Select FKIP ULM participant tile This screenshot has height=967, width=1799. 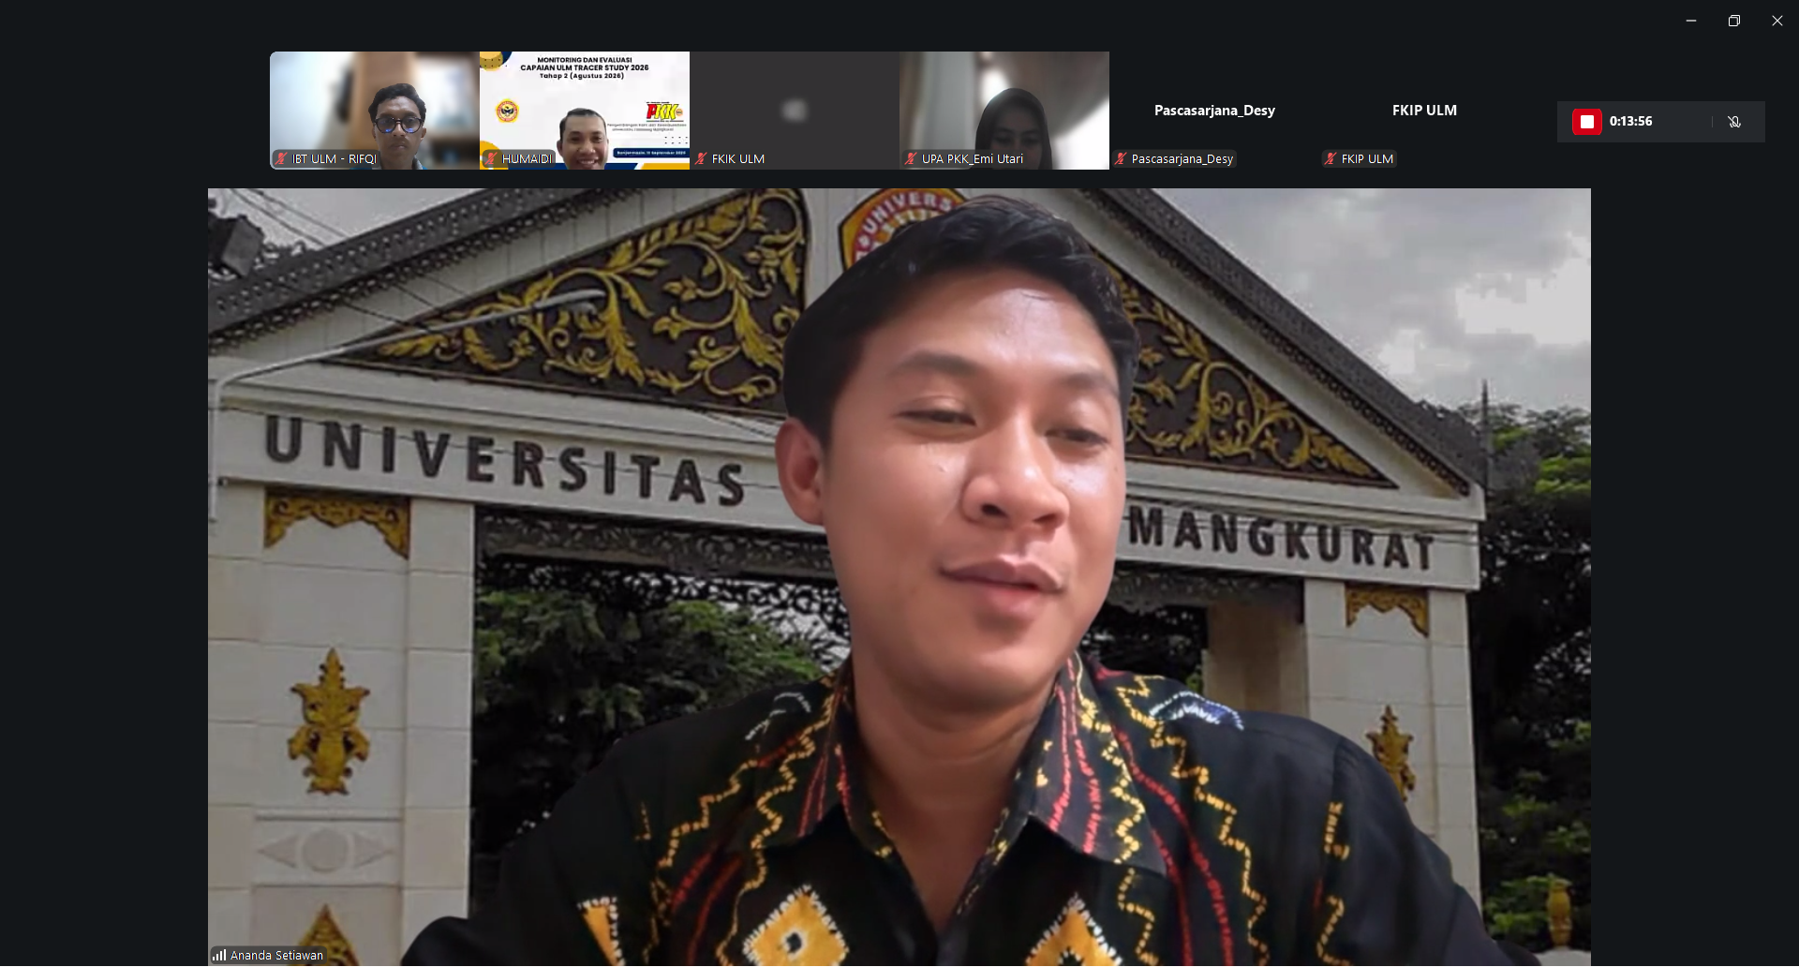1424,111
